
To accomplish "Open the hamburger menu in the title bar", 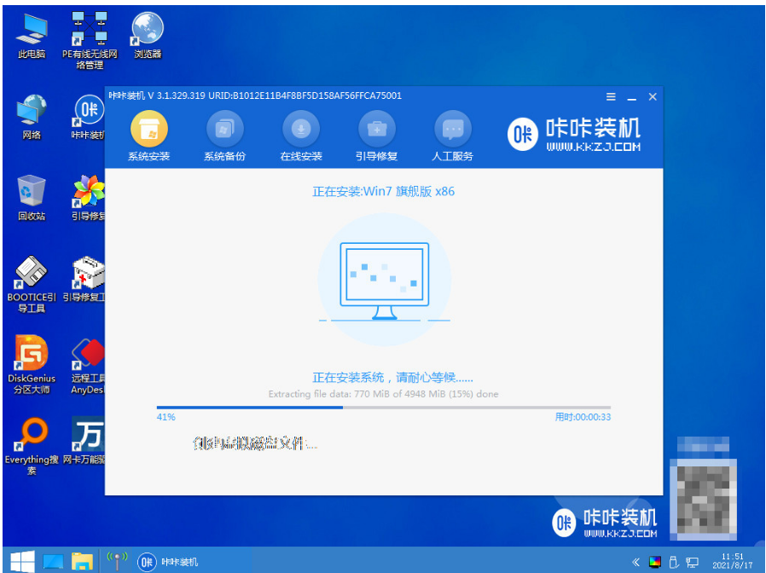I will coord(610,96).
